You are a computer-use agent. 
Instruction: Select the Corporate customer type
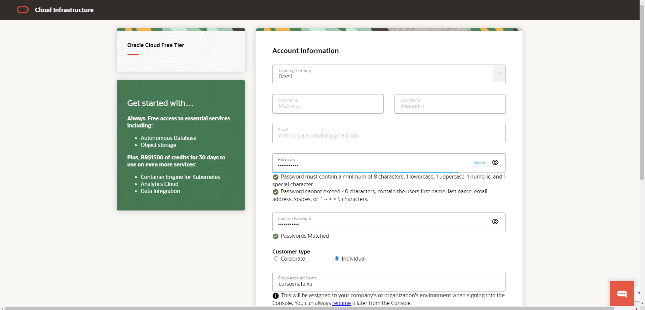coord(276,259)
